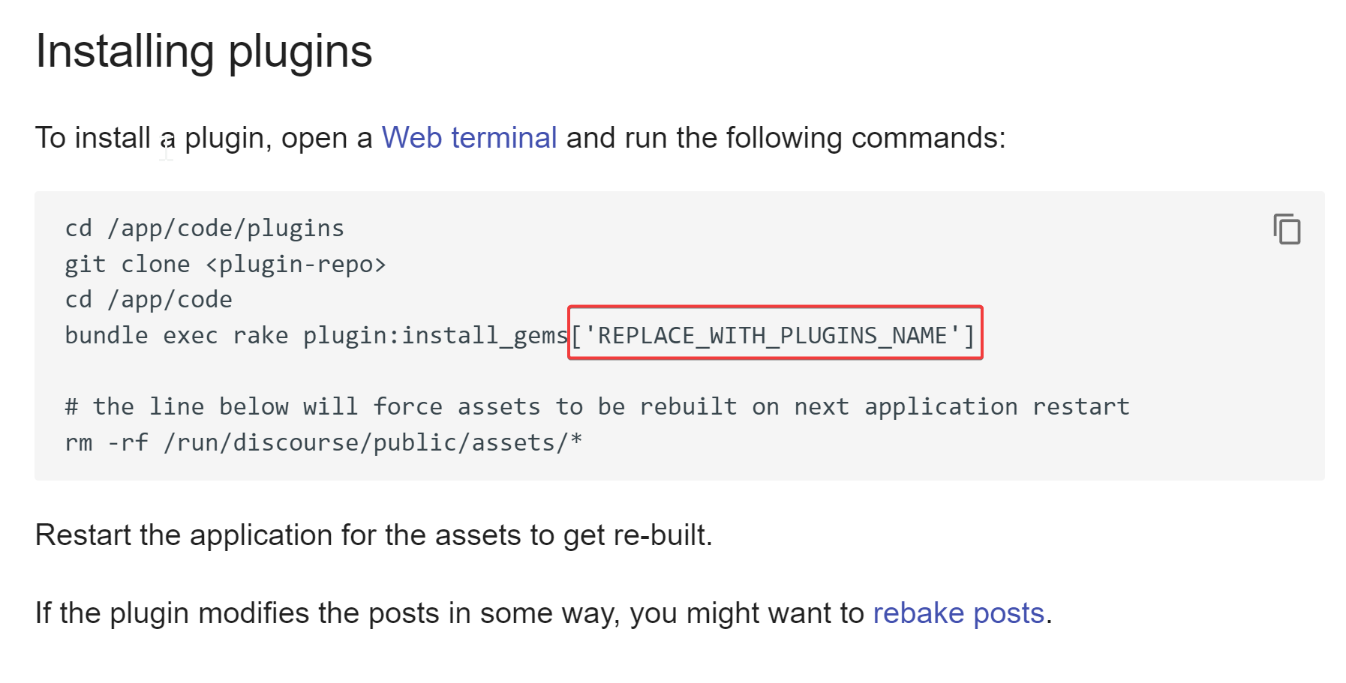Click the 'cd /app/code/plugins' code line

[x=204, y=228]
